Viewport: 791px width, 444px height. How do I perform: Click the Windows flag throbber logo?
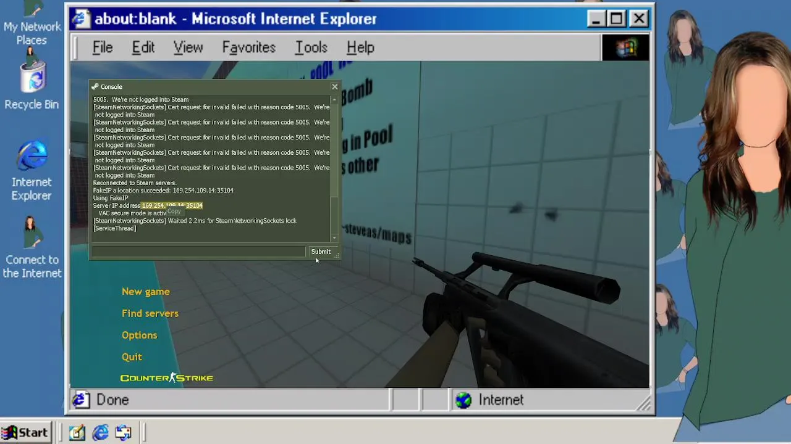coord(625,47)
